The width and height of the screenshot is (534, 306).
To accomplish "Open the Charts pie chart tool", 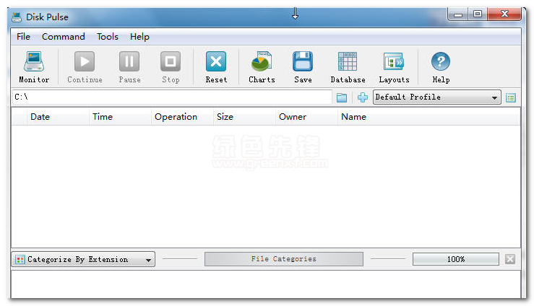I will coord(262,61).
